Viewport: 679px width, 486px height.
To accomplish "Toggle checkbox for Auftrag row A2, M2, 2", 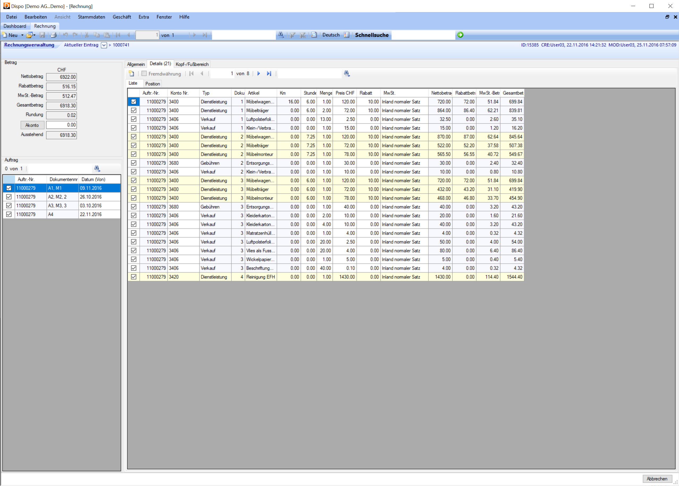I will click(x=9, y=197).
